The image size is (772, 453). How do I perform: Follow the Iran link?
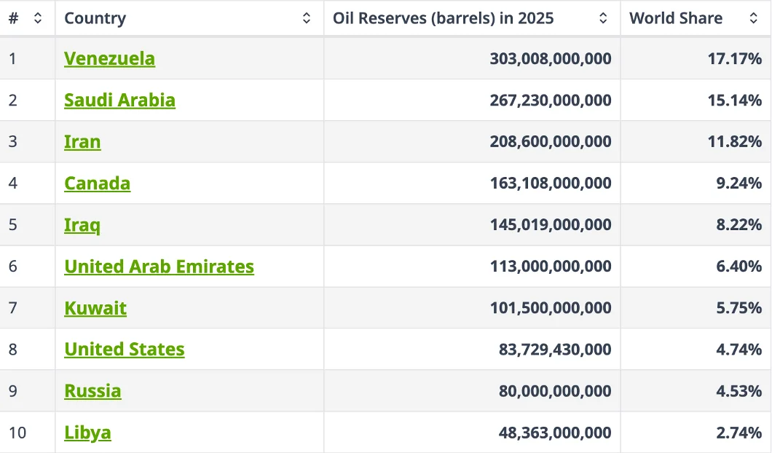click(82, 141)
